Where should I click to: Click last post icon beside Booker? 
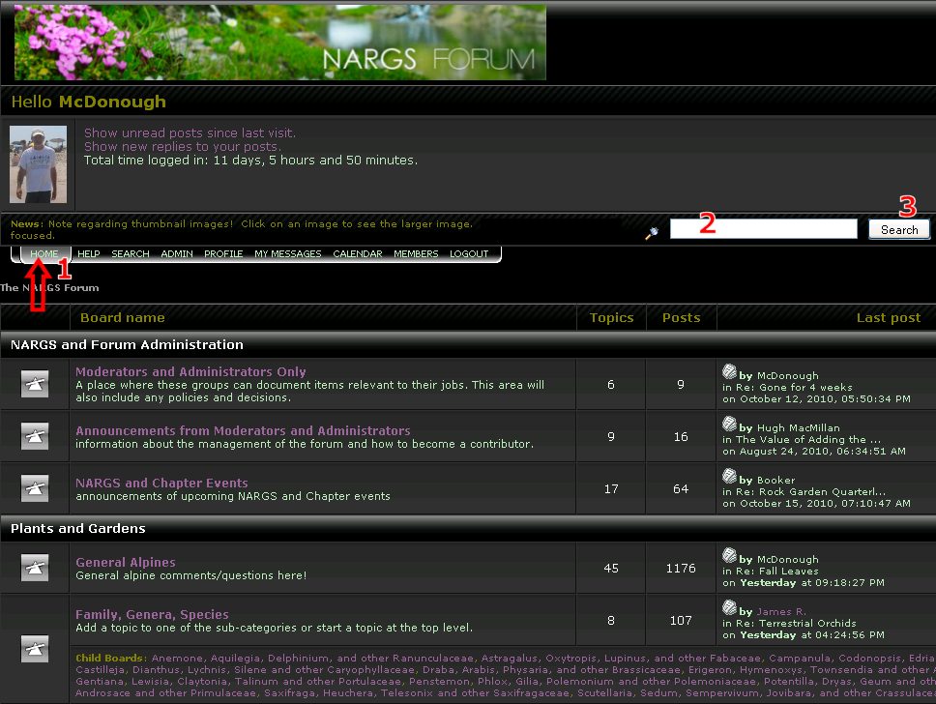tap(729, 476)
